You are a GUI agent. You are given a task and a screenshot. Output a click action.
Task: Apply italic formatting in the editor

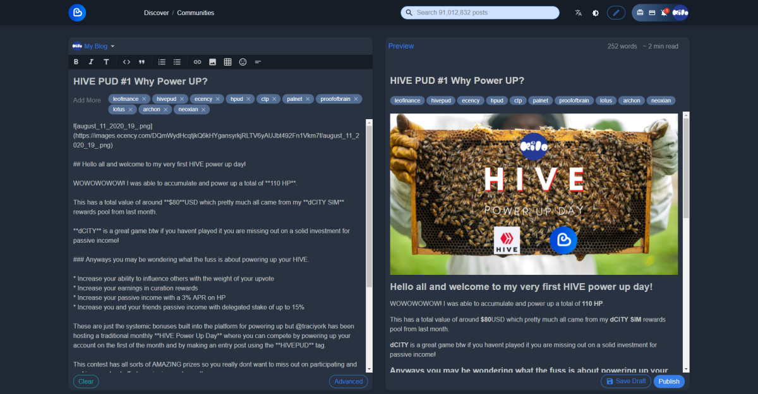pos(91,62)
